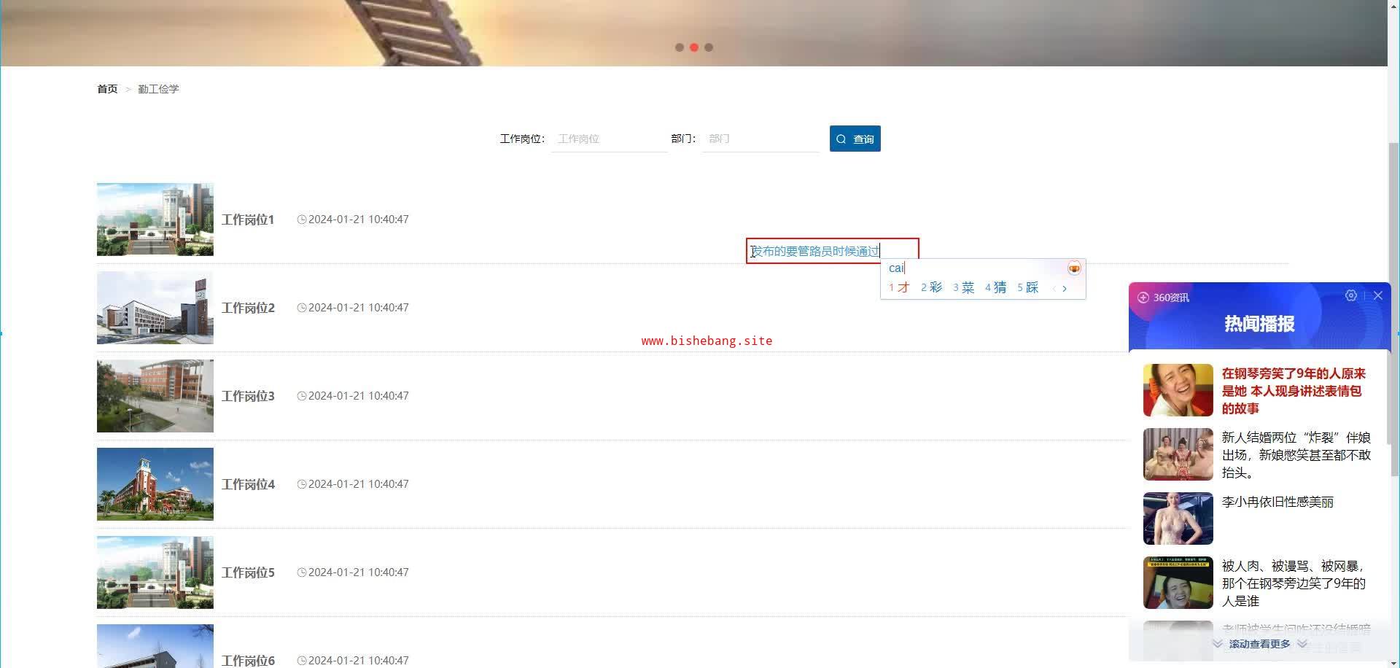Viewport: 1400px width, 668px height.
Task: Click the clock icon on 工作岗位3 row
Action: pos(302,396)
